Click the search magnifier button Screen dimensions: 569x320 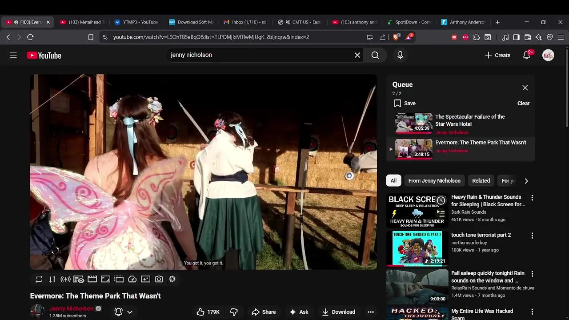(375, 55)
